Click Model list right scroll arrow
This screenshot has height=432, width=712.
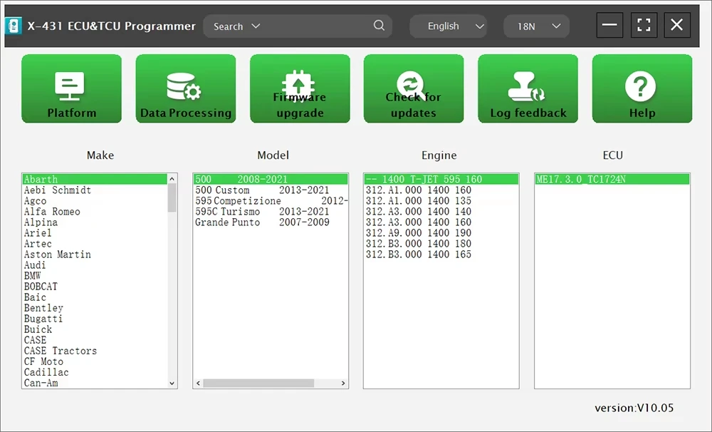click(x=343, y=384)
